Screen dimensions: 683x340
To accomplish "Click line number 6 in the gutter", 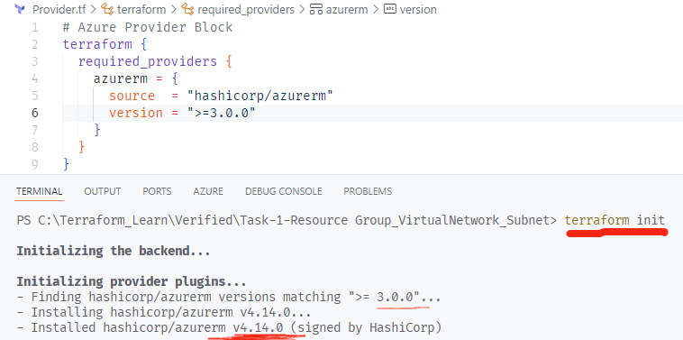I will coord(34,113).
